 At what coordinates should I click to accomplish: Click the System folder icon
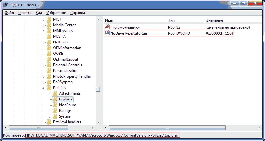tap(55, 116)
